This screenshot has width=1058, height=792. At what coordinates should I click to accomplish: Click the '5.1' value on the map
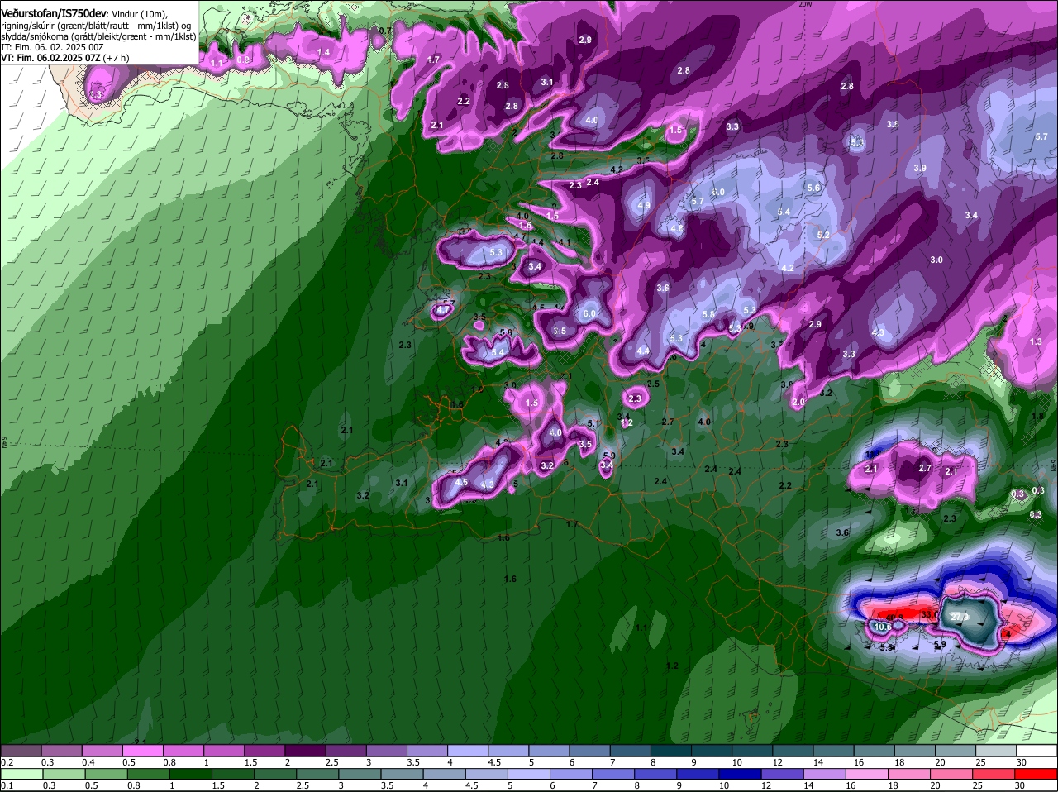coord(593,423)
